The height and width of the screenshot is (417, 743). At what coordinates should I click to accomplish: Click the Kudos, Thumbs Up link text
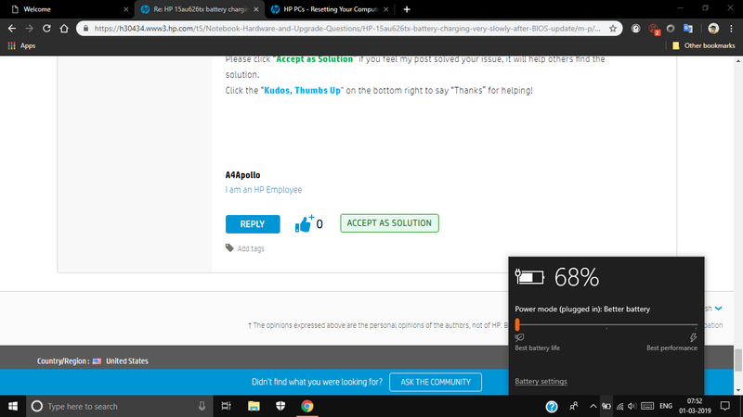point(302,90)
